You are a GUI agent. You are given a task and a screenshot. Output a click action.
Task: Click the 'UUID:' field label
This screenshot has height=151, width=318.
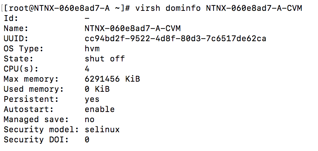(x=16, y=38)
